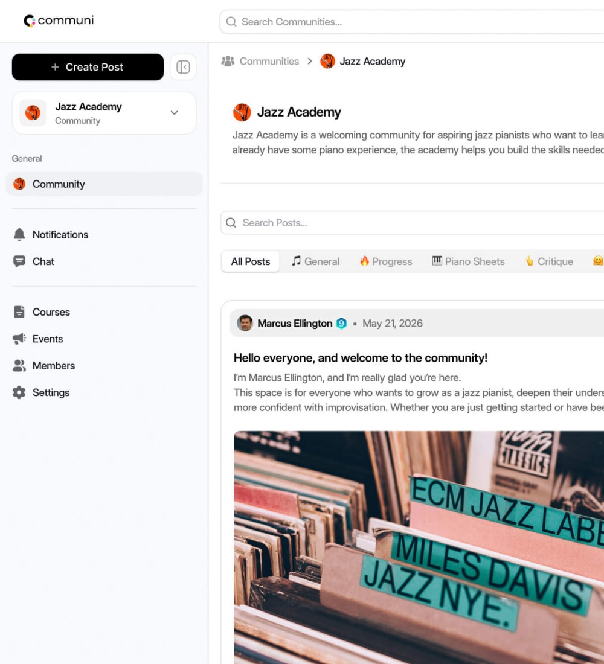Open Notifications bell icon
604x664 pixels.
pos(19,235)
